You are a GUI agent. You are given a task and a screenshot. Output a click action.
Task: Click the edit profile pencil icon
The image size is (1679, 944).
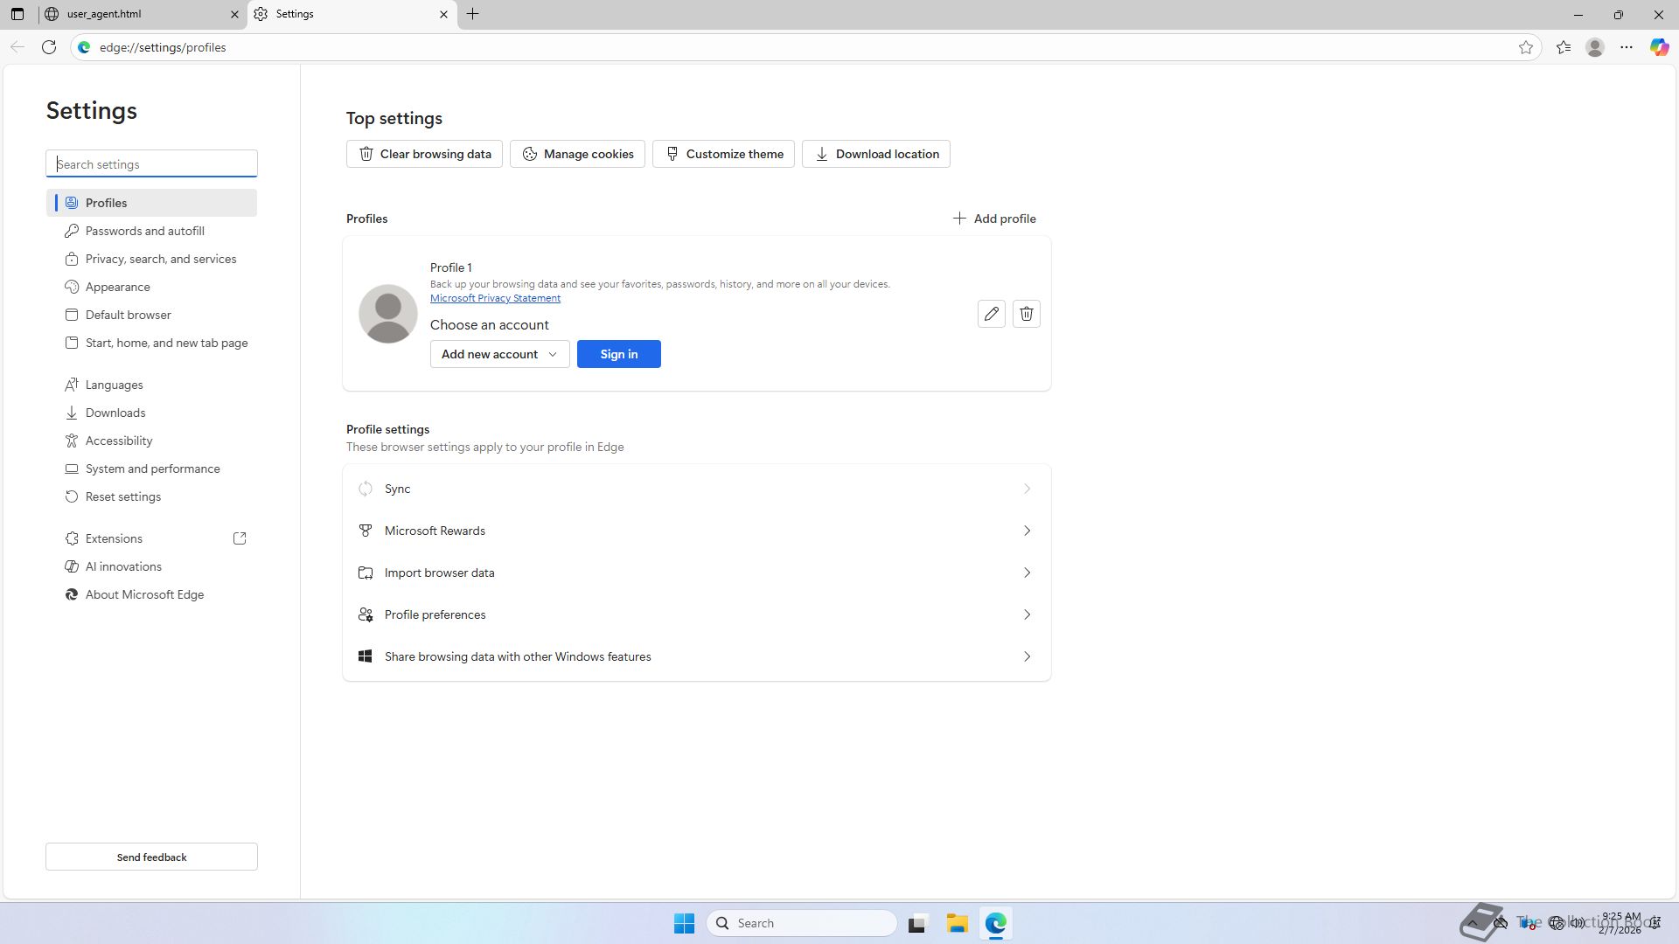991,314
